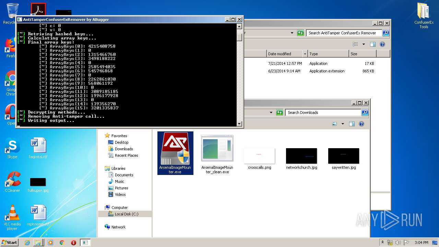Launch Internet Explorer from taskbar
439x247 pixels.
[27, 243]
